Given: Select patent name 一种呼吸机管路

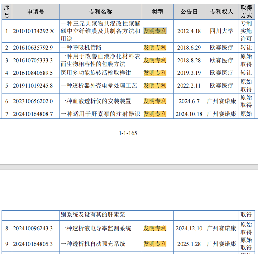Looking at the screenshot, I should [x=81, y=48].
